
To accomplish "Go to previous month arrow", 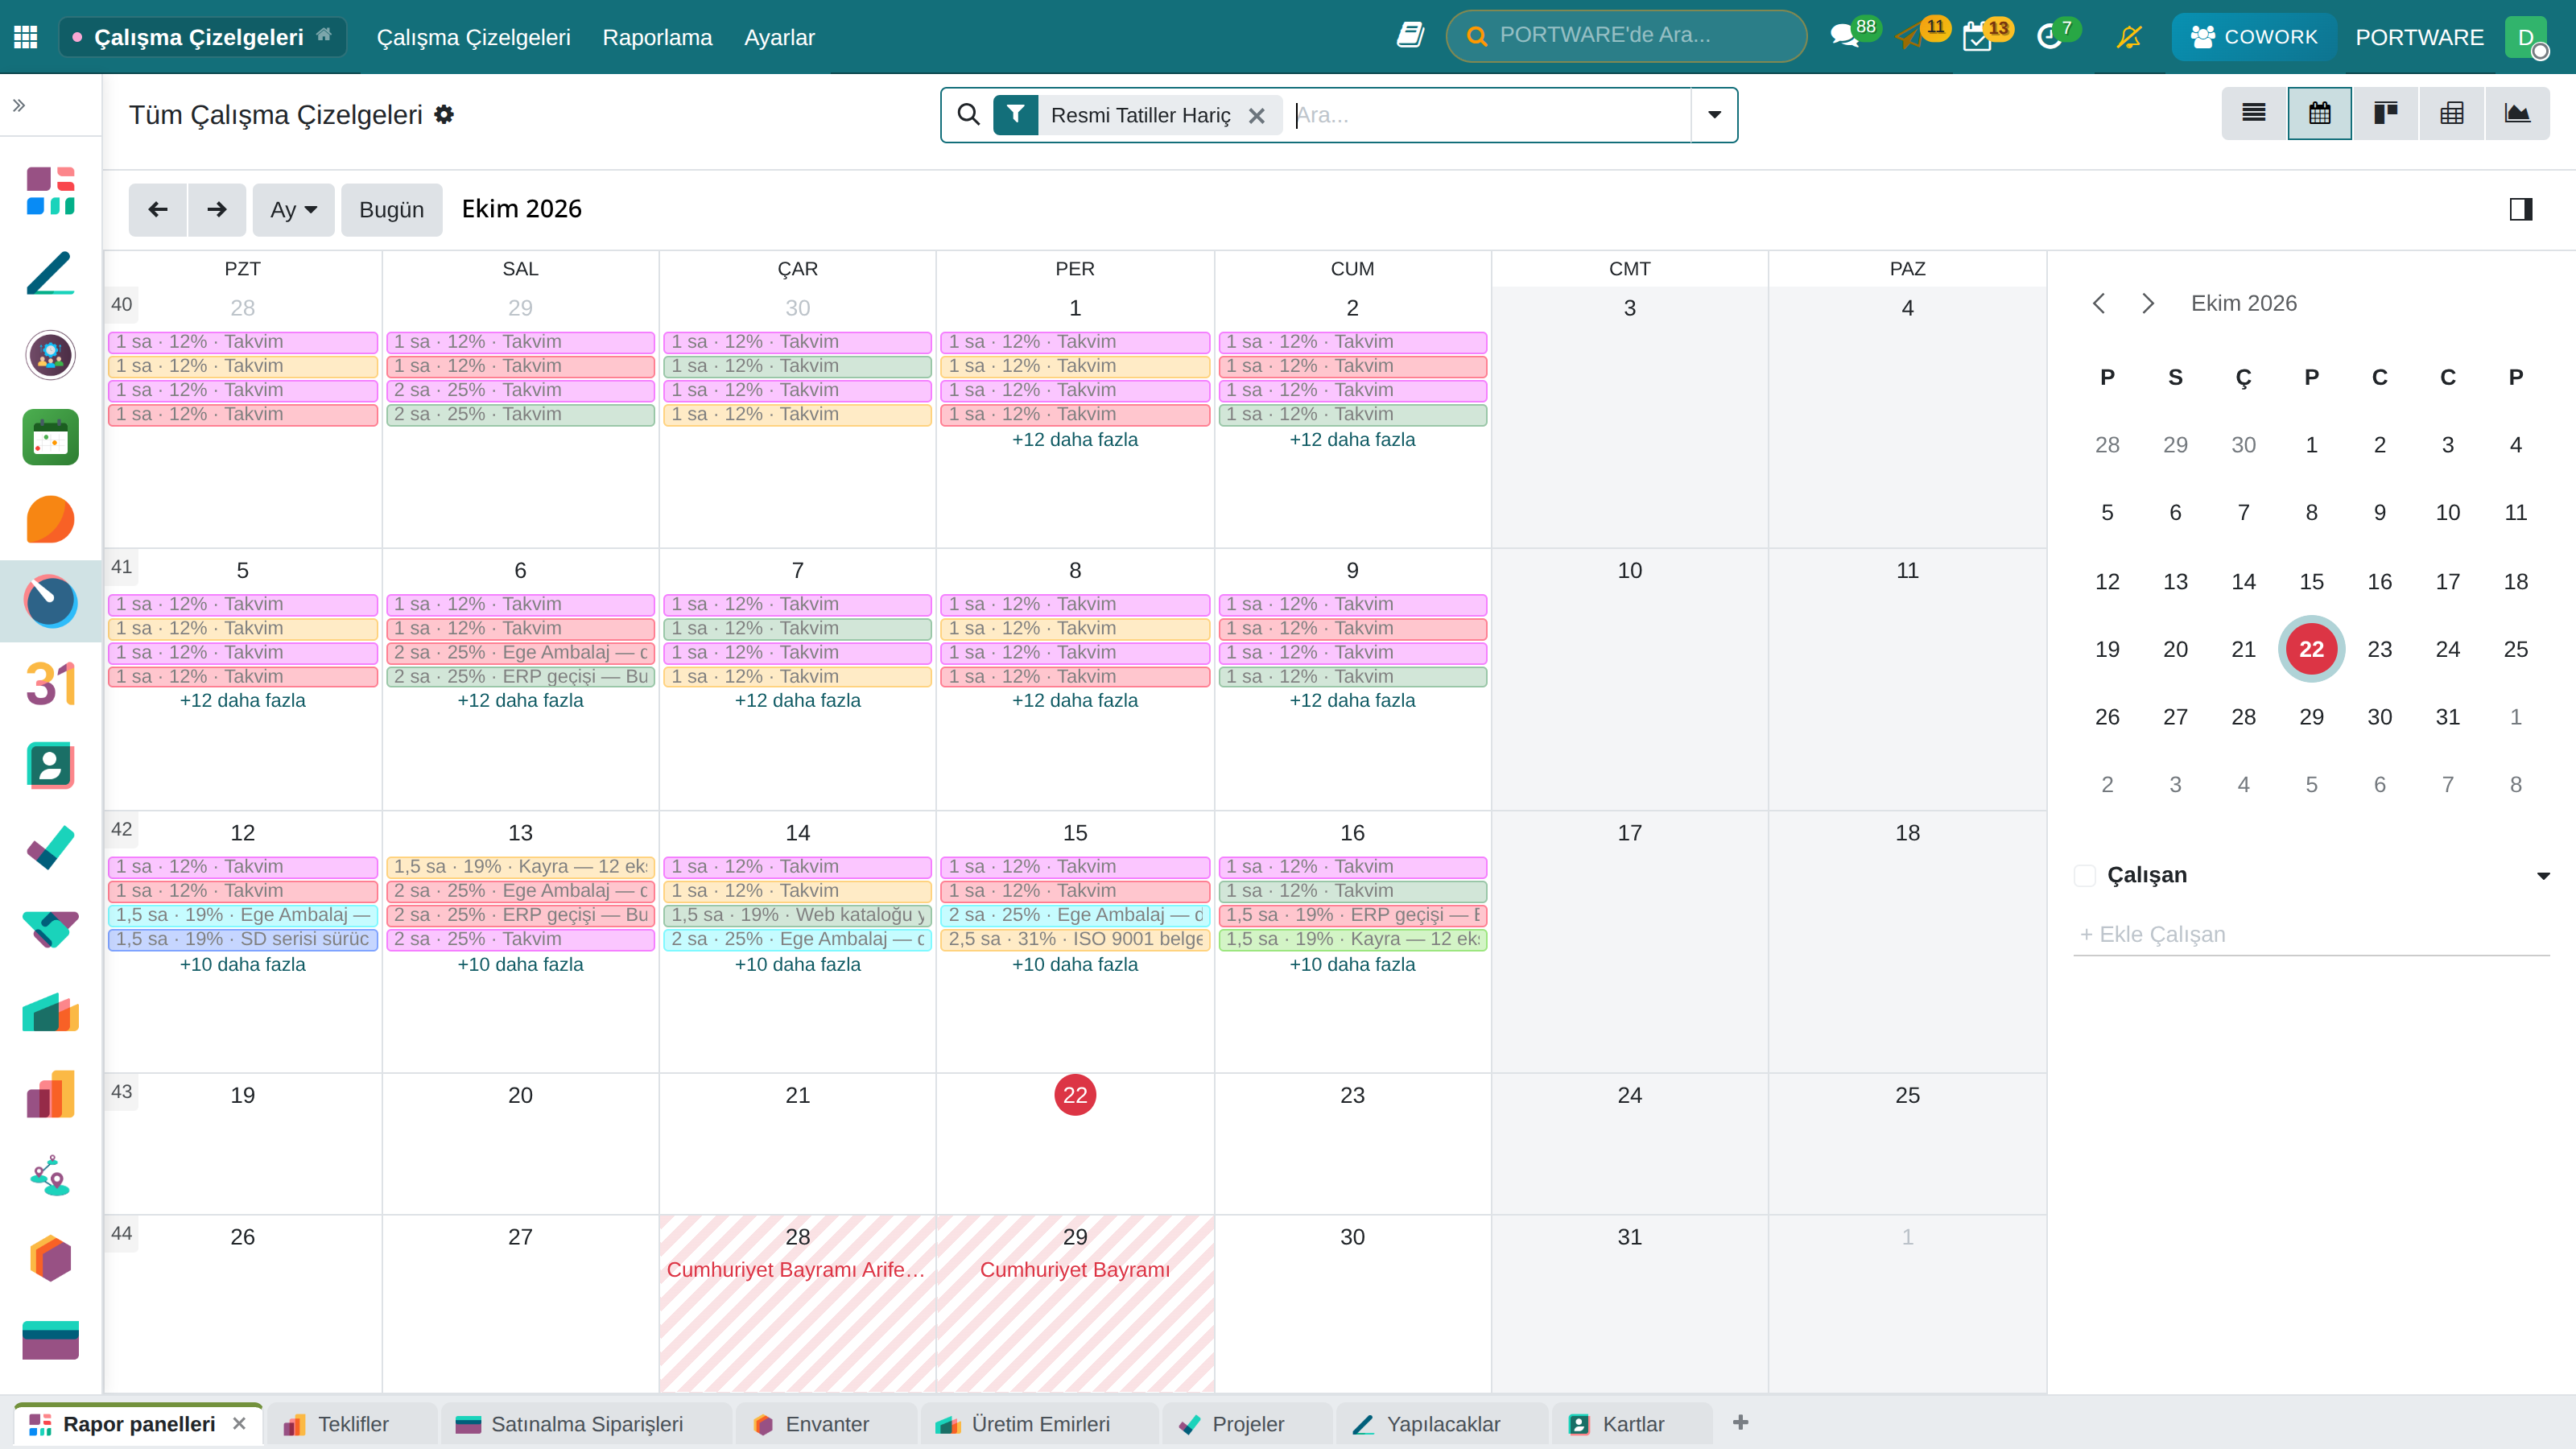I will 158,209.
